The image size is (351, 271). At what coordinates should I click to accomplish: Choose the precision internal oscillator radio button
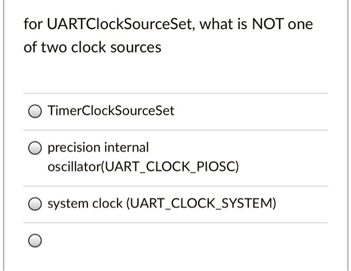35,148
